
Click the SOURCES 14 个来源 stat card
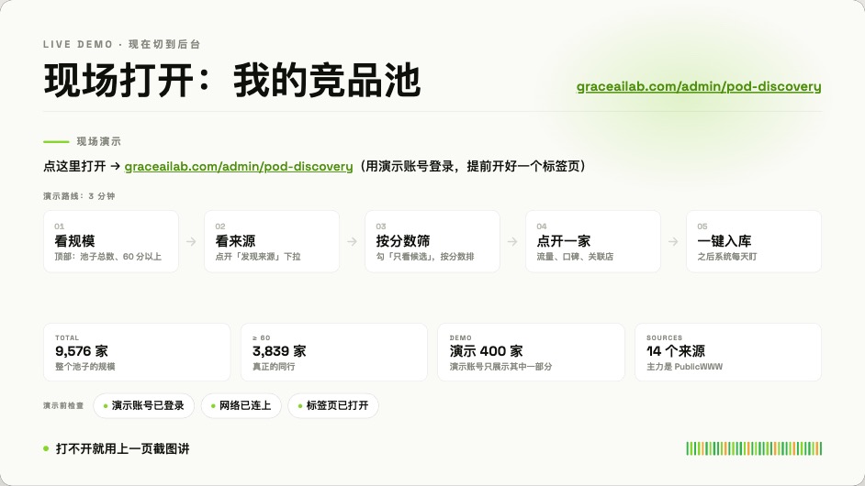pyautogui.click(x=728, y=352)
